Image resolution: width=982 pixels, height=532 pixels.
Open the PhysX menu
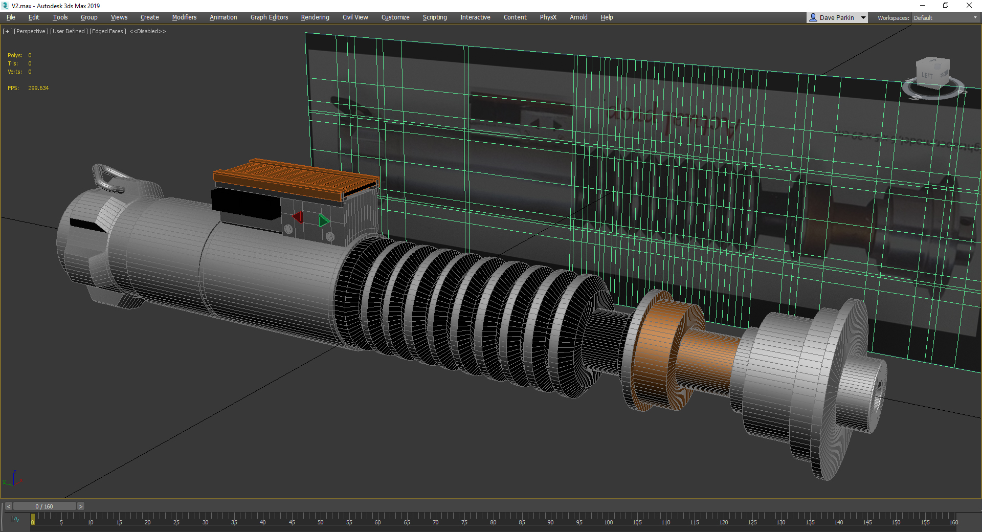(548, 17)
